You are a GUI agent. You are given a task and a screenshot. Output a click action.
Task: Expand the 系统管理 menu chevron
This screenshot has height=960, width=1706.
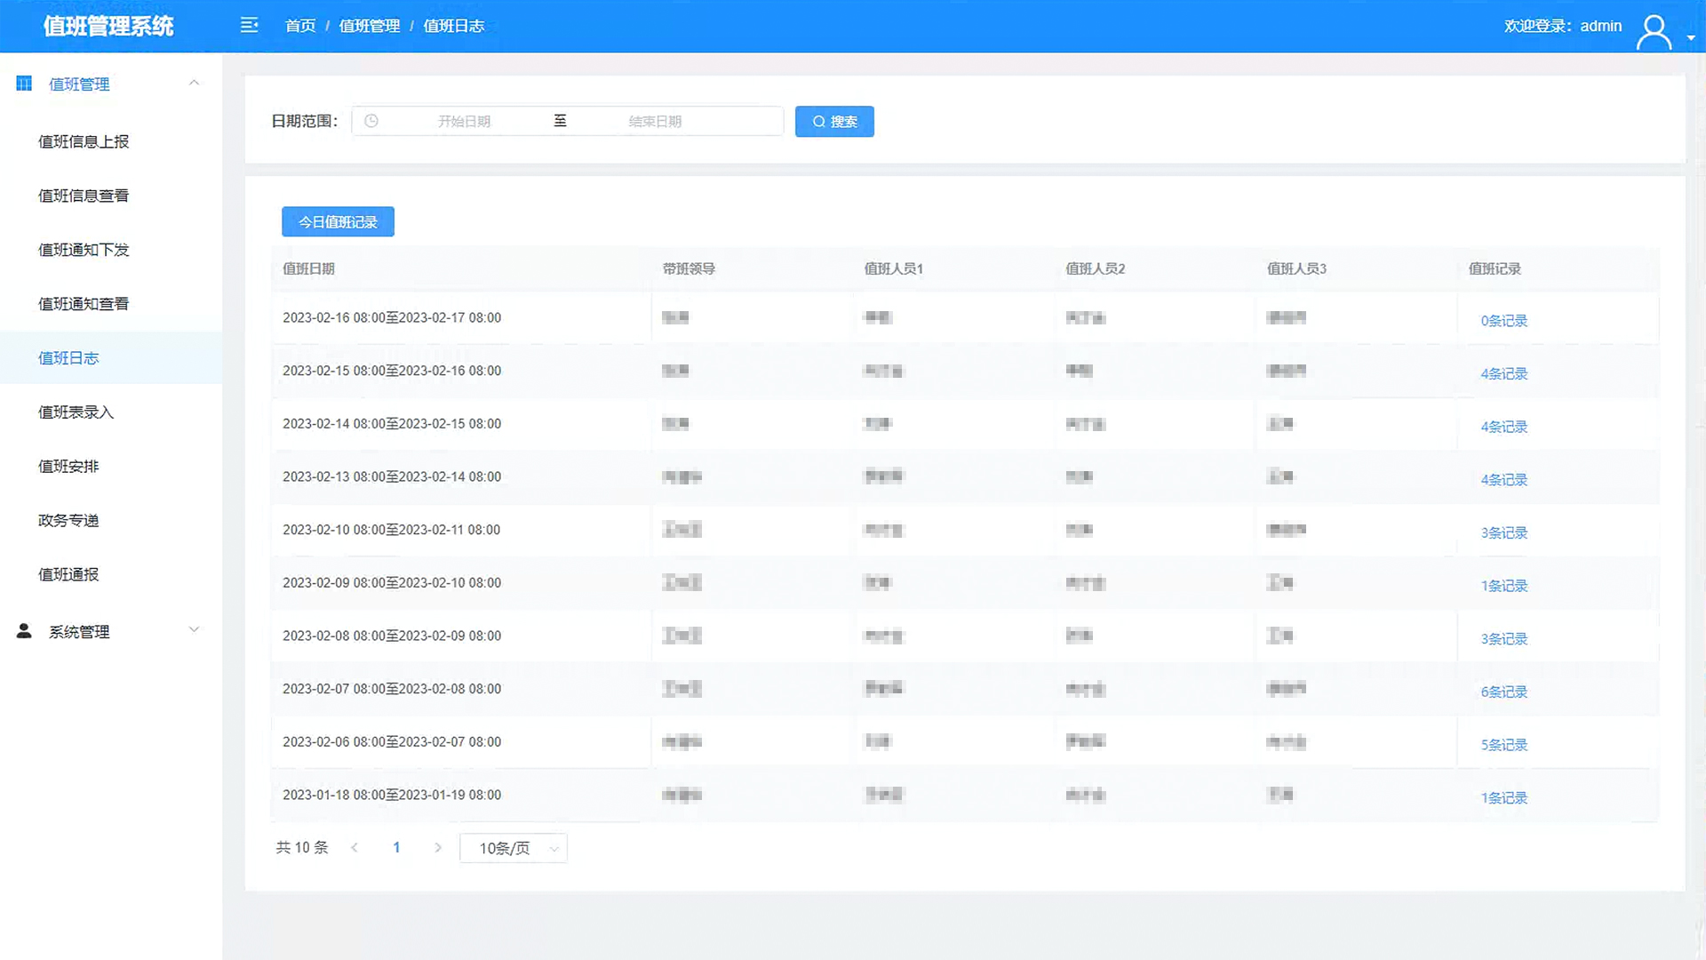coord(194,630)
